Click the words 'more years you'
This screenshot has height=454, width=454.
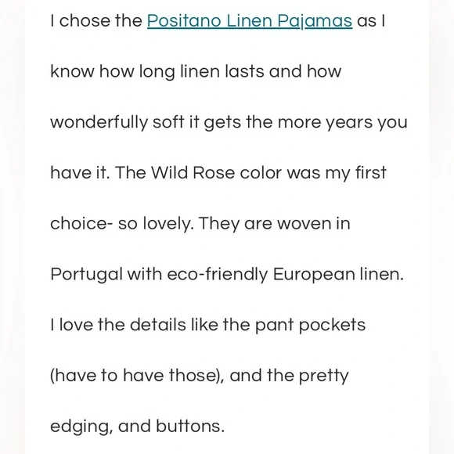pos(343,122)
